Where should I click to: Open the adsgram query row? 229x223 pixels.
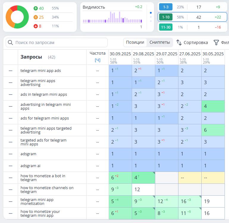point(28,154)
